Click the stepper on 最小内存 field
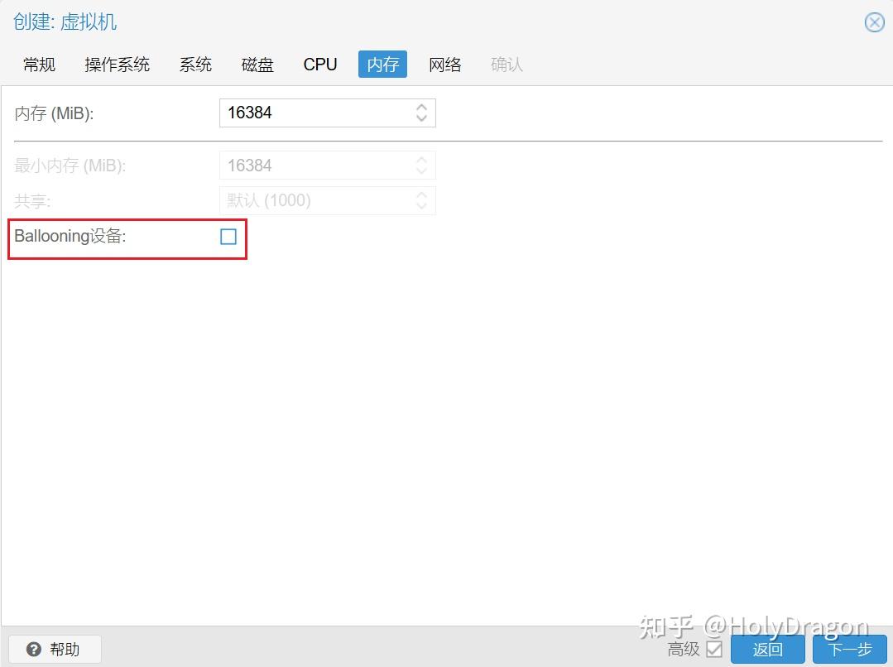Screen dimensions: 893x667 [421, 165]
